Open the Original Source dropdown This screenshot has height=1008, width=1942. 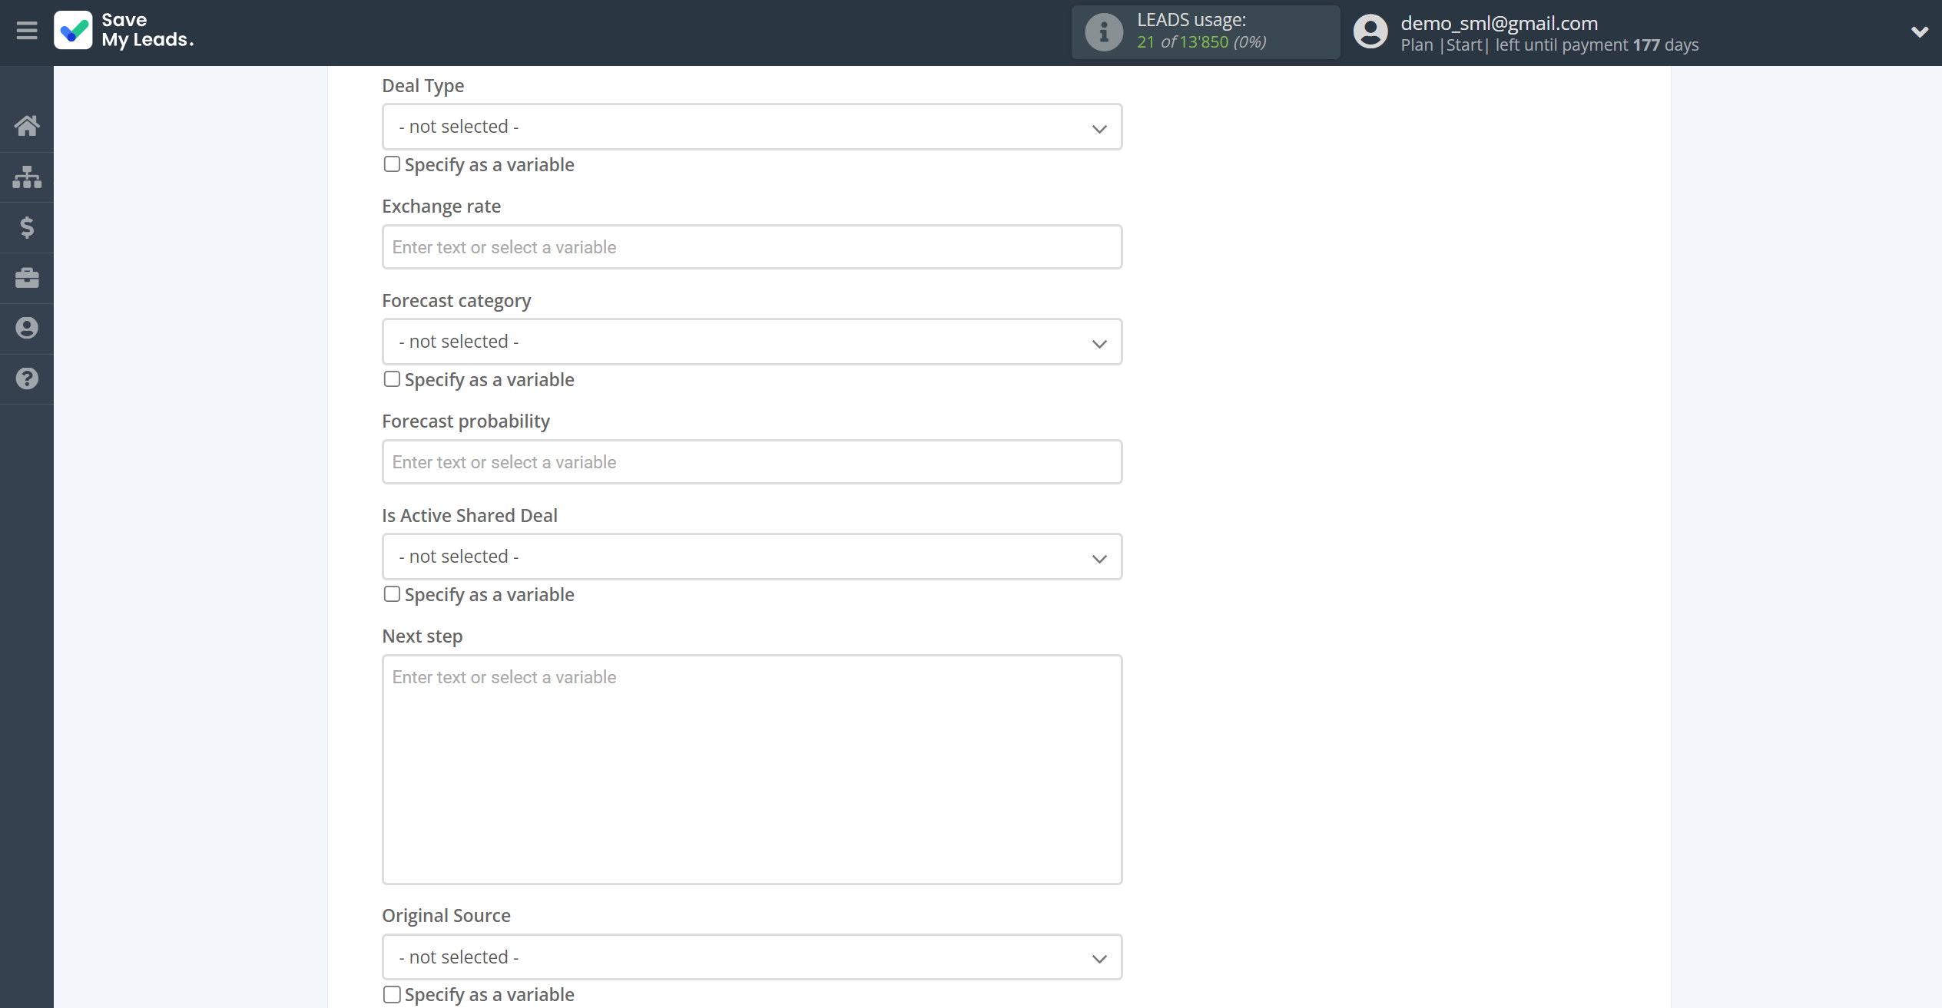click(752, 957)
